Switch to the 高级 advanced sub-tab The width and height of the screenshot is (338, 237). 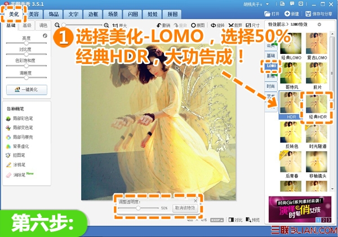pos(27,25)
